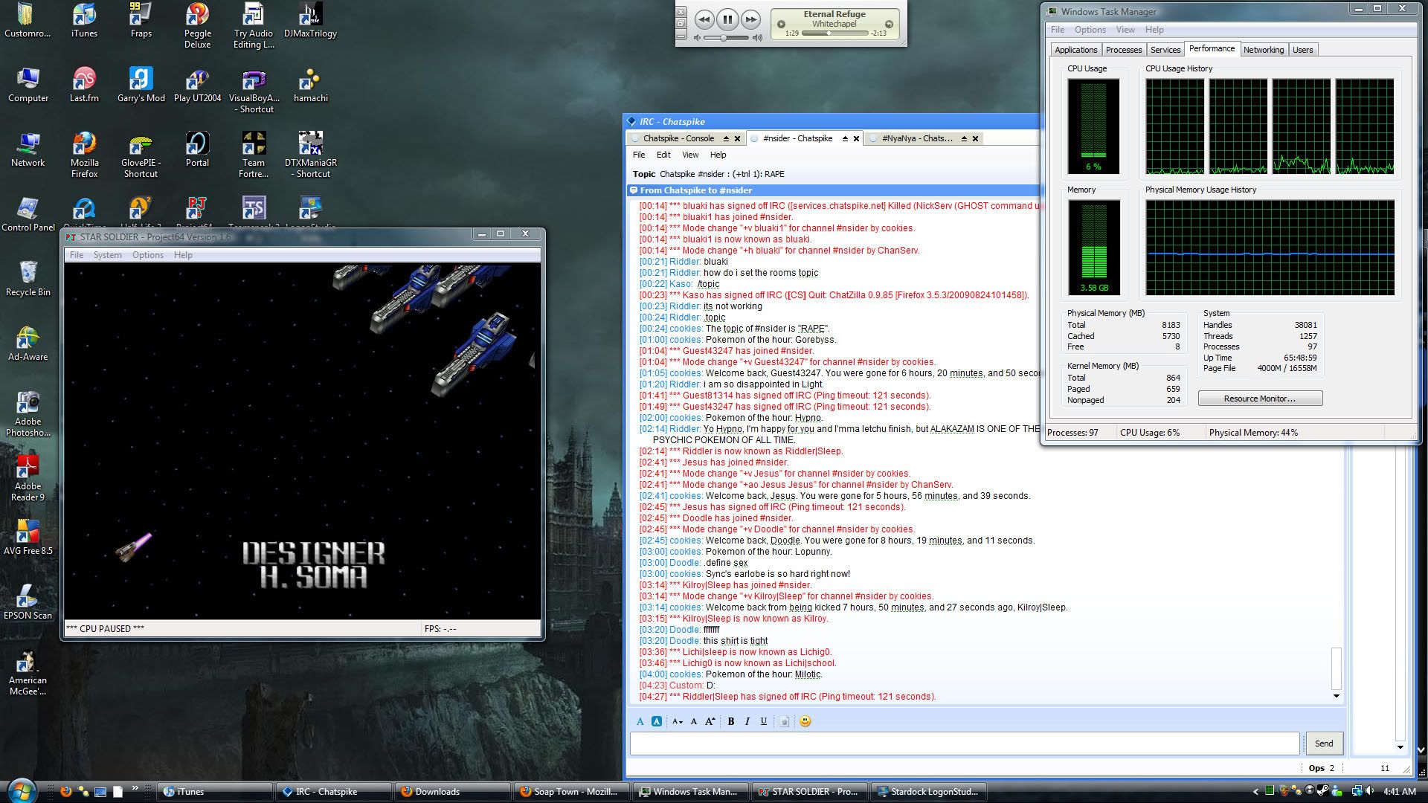Open the Mozilla Firefox desktop icon
Viewport: 1428px width, 803px height.
(x=84, y=155)
